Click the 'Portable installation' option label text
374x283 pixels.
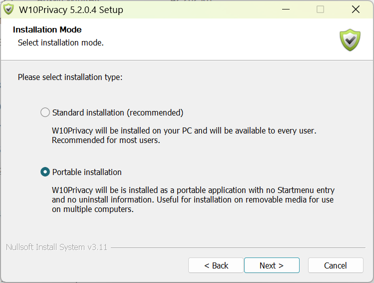pos(87,172)
